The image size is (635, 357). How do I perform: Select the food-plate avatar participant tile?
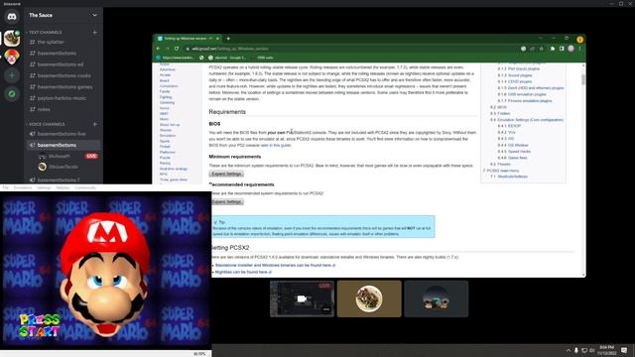[369, 298]
